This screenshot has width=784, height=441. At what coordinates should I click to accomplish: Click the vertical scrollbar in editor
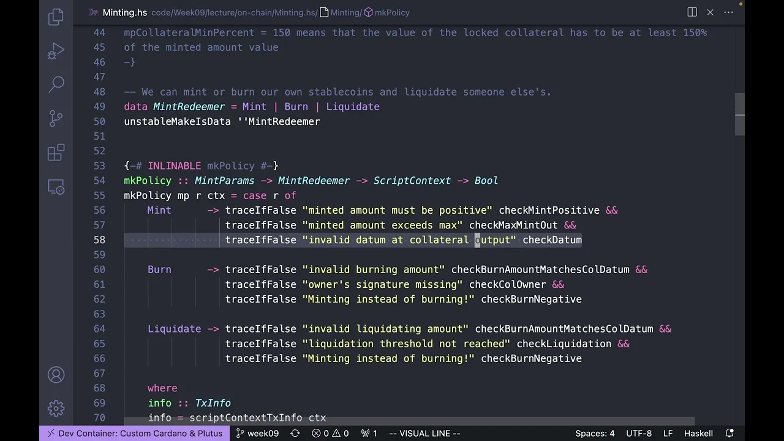point(739,115)
